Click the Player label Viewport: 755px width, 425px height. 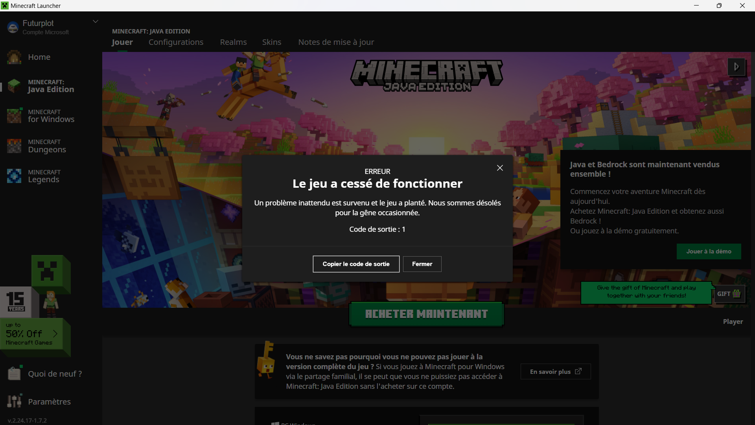click(733, 322)
